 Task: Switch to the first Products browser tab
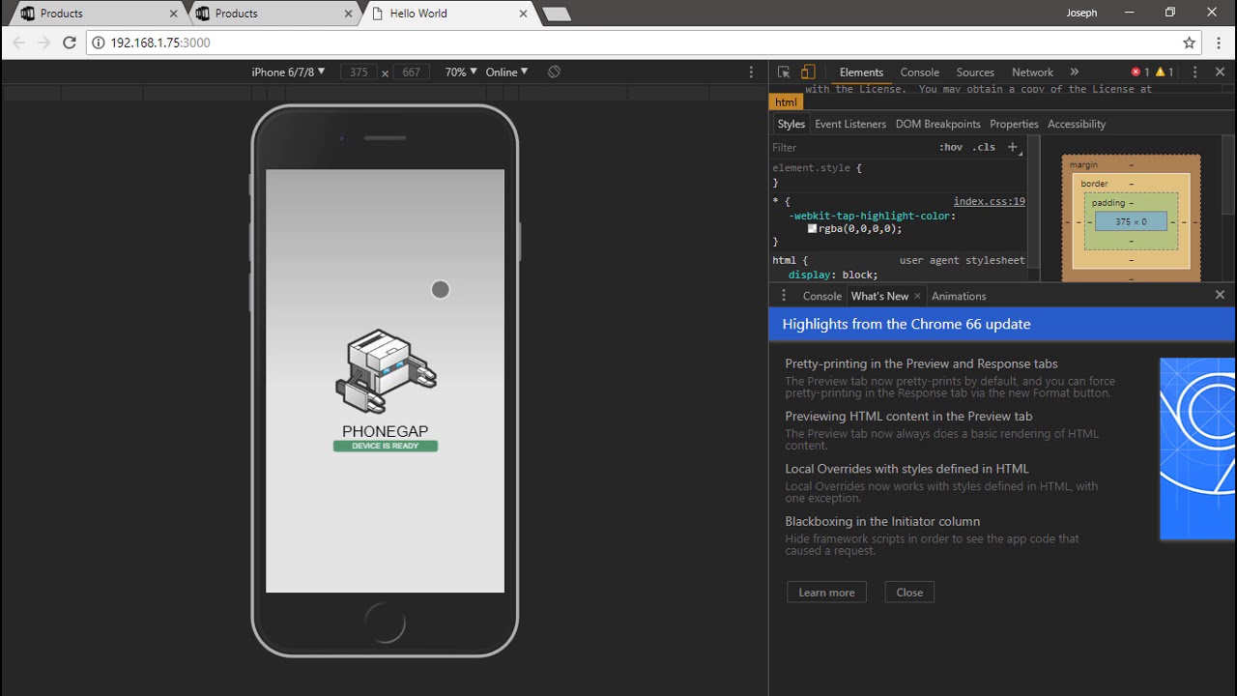click(101, 14)
